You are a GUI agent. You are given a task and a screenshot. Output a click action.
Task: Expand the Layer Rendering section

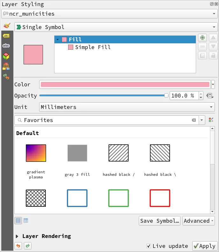(17, 236)
